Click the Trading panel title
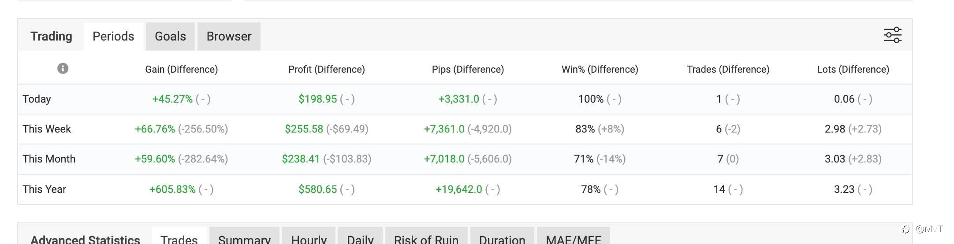This screenshot has height=244, width=954. (x=51, y=36)
